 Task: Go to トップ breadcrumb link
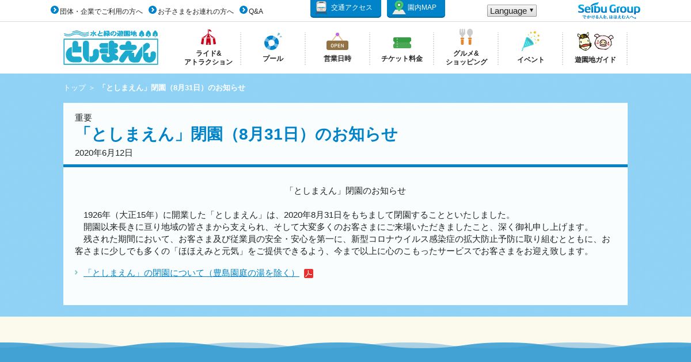pyautogui.click(x=74, y=88)
